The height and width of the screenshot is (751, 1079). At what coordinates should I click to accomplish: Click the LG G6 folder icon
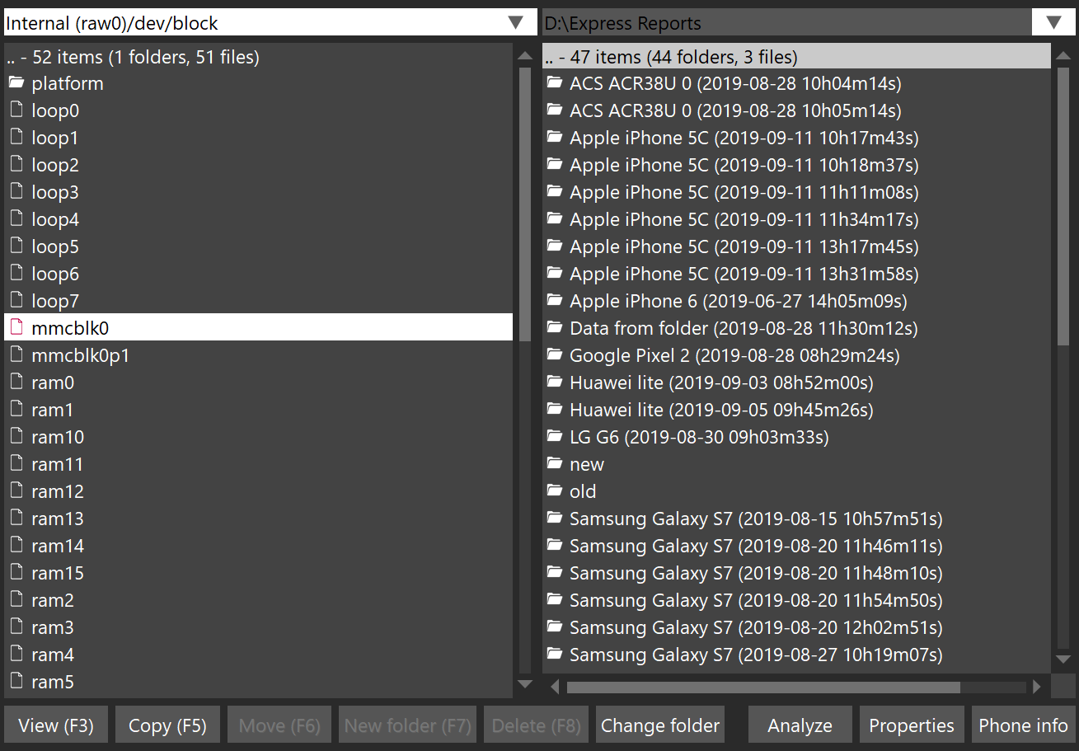tap(554, 437)
